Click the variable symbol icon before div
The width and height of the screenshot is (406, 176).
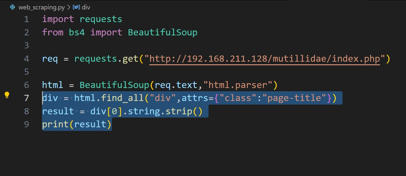click(76, 7)
